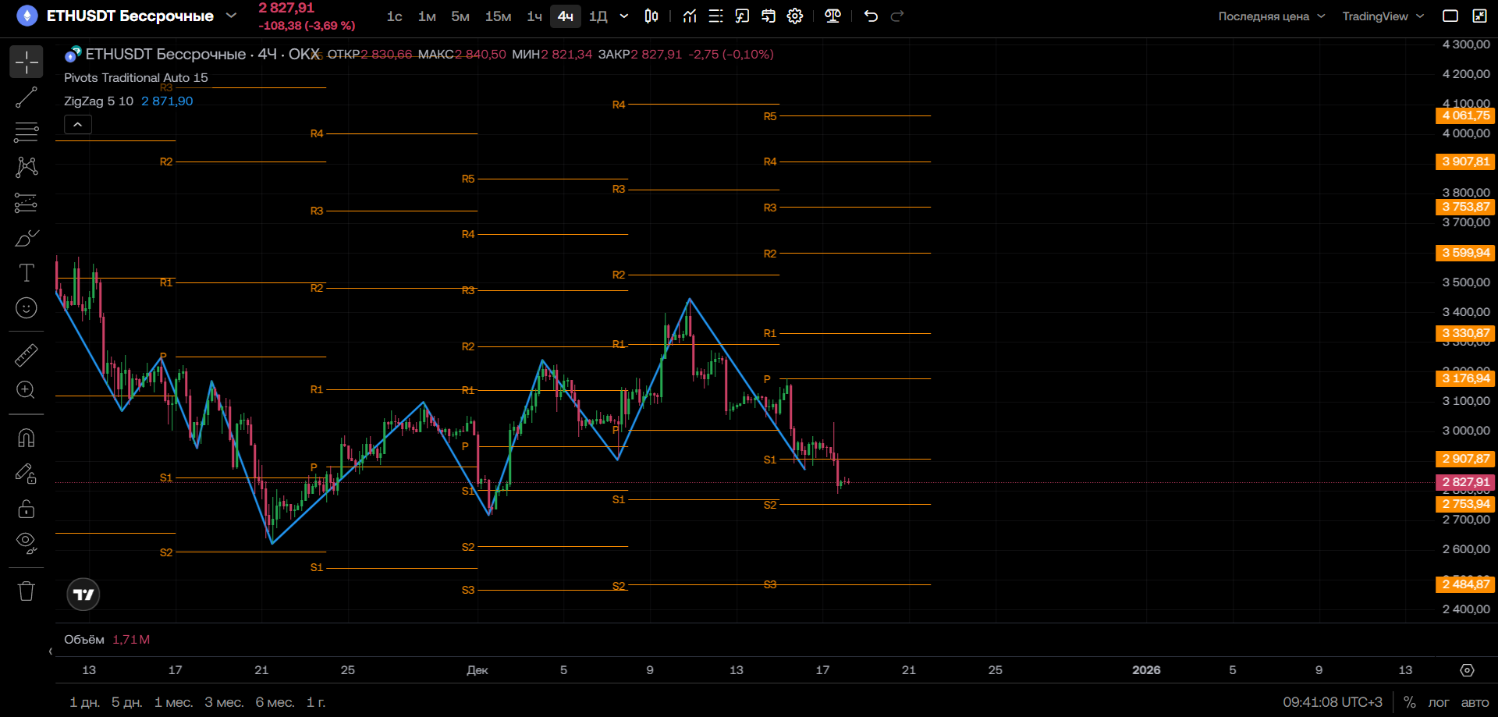Open the indicators menu

(690, 16)
